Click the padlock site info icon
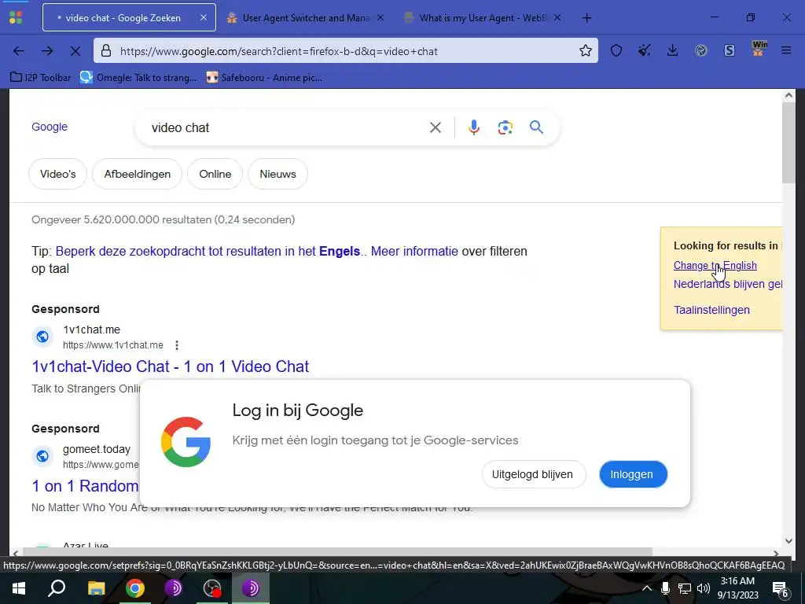 [106, 51]
